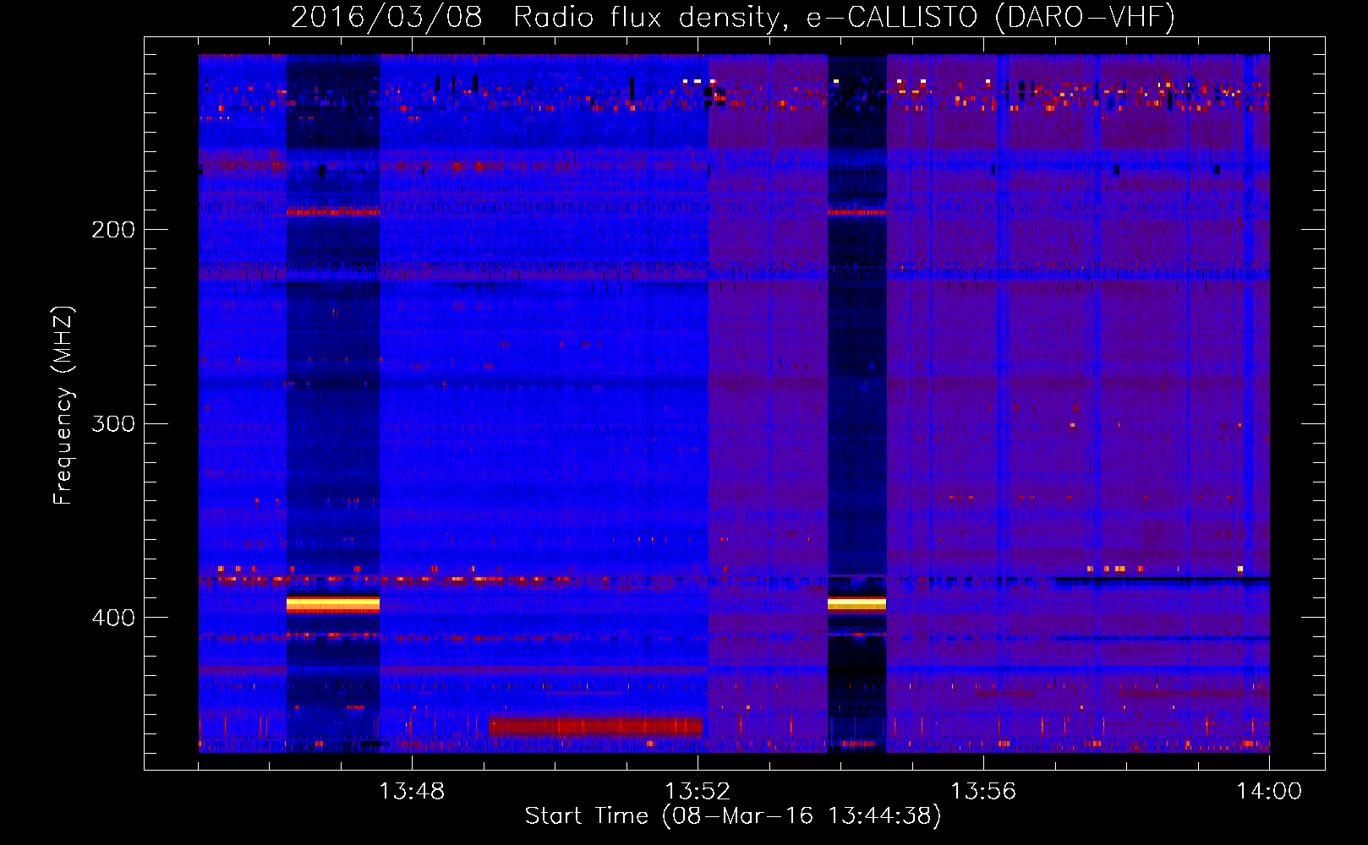The height and width of the screenshot is (845, 1368).
Task: Click the 200 frequency tick label
Action: (x=113, y=229)
